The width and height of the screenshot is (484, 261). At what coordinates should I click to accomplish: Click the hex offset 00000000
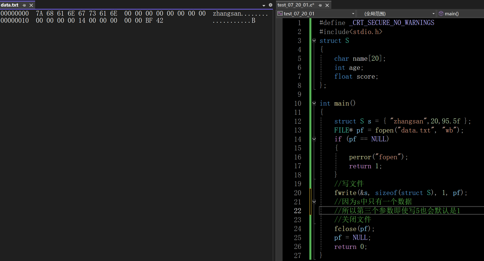[x=15, y=14]
